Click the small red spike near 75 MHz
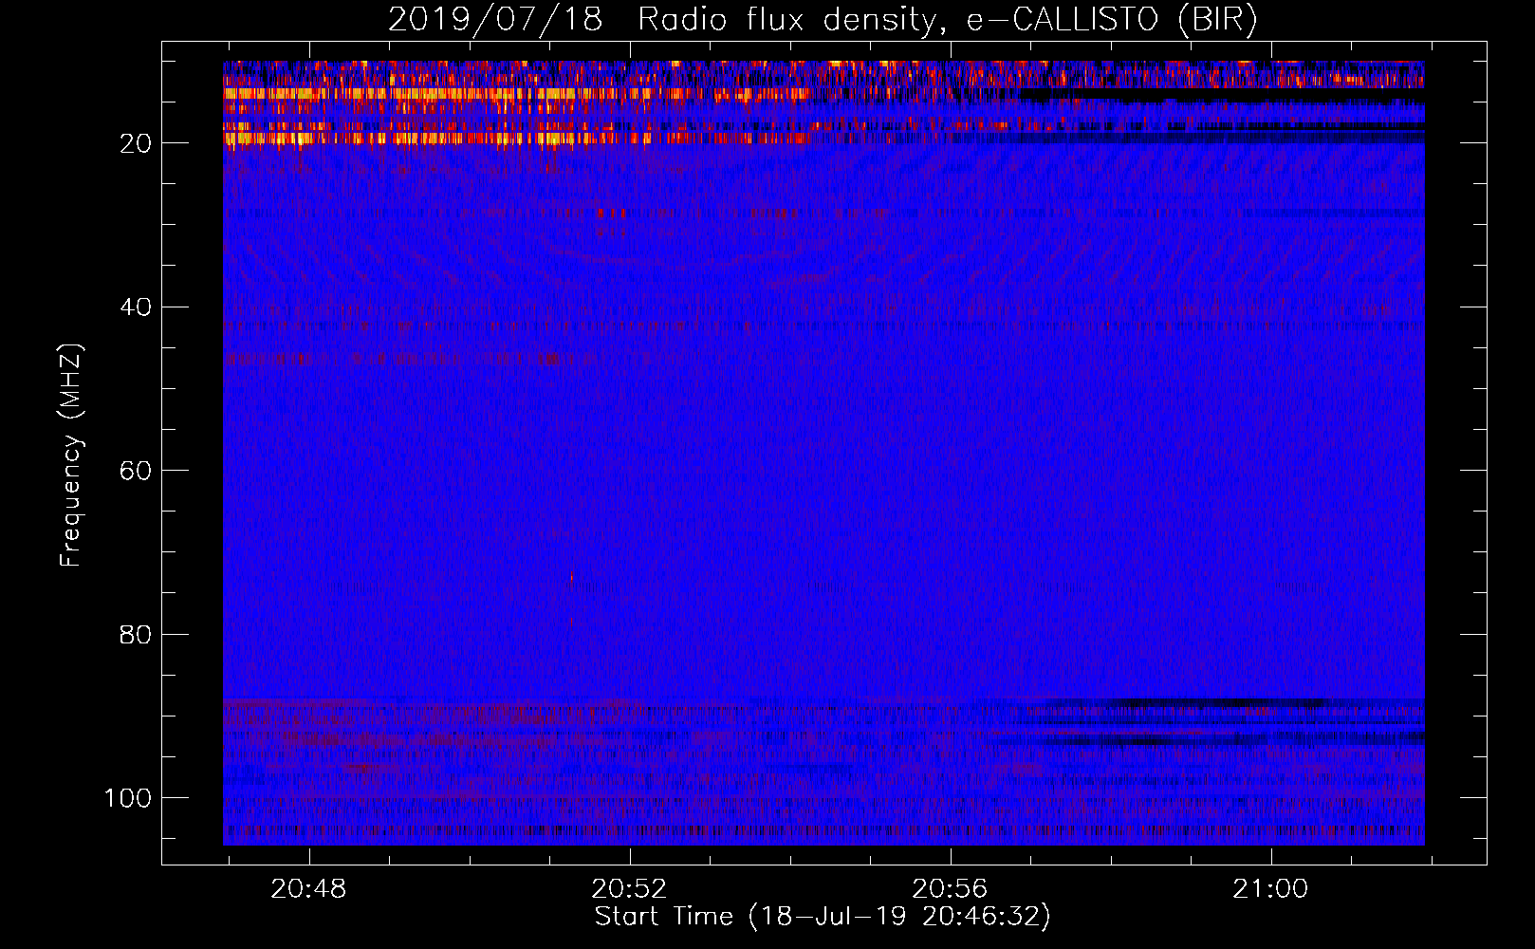The image size is (1535, 949). pyautogui.click(x=571, y=575)
